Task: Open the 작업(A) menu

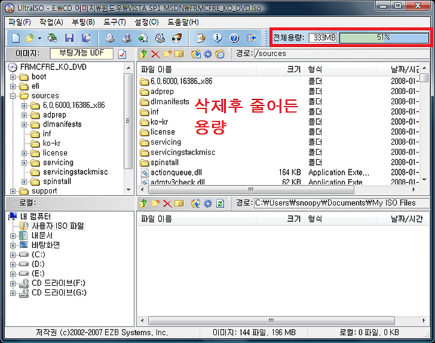Action: [x=51, y=22]
